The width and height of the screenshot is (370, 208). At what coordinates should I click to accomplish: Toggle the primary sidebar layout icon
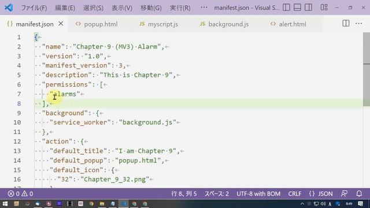point(286,8)
